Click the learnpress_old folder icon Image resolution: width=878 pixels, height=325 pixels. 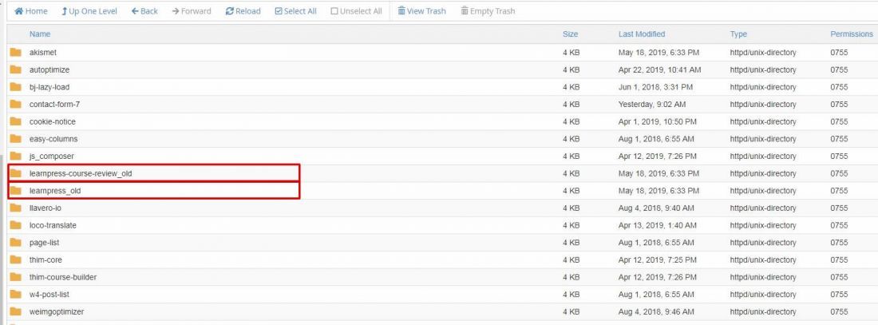click(x=16, y=191)
